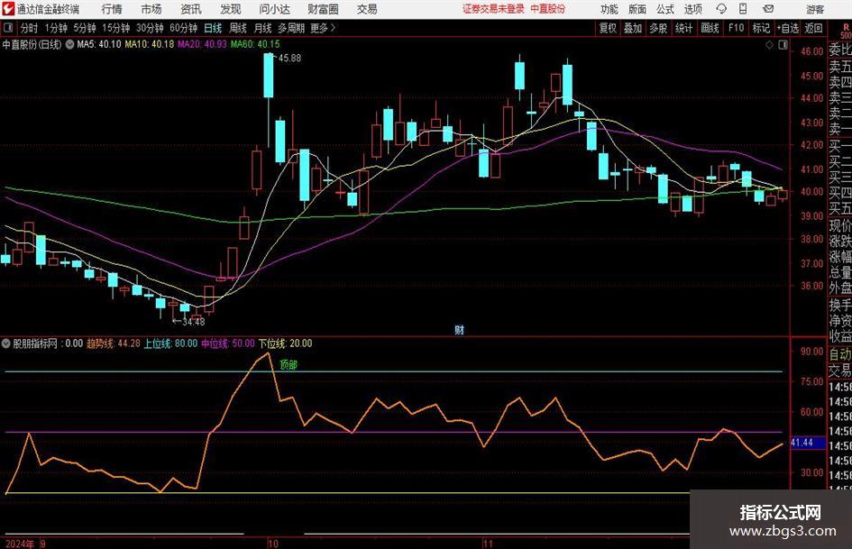Click the 统计 statistics button
The width and height of the screenshot is (852, 549).
683,28
